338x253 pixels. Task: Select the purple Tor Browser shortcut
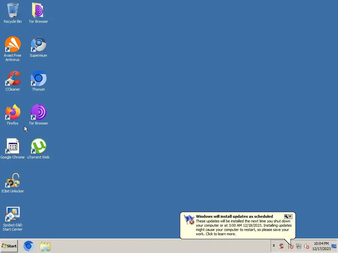pos(38,115)
